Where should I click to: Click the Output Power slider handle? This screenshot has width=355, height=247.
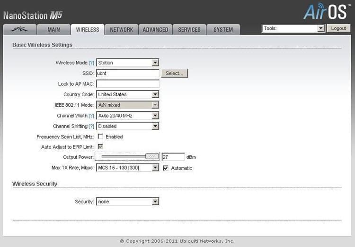[x=151, y=156]
